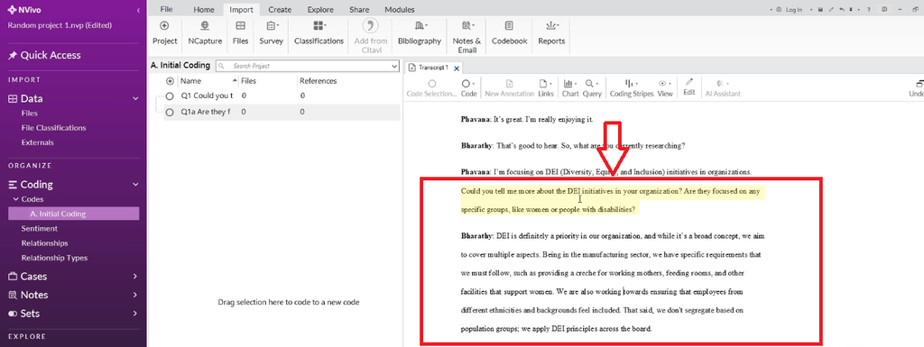Viewport: 924px width, 347px height.
Task: Click the add-code plus icon in list header
Action: click(x=171, y=81)
